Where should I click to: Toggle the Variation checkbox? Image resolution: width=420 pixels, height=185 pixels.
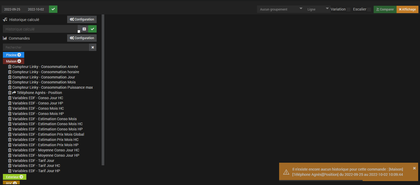[x=348, y=9]
